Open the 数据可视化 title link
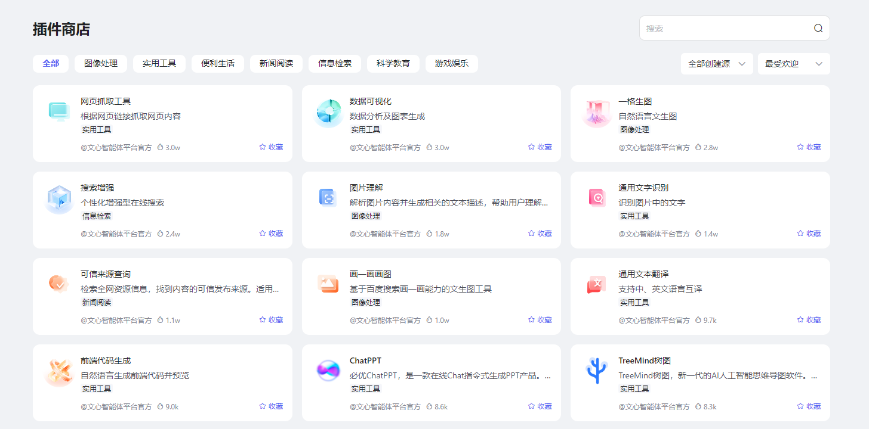Viewport: 869px width, 429px height. [371, 101]
